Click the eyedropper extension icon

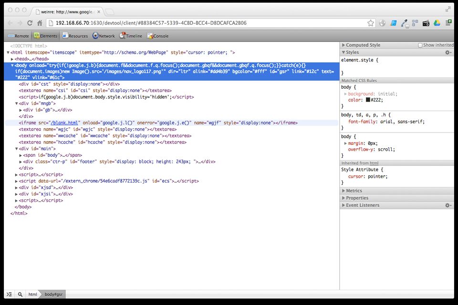click(x=404, y=23)
